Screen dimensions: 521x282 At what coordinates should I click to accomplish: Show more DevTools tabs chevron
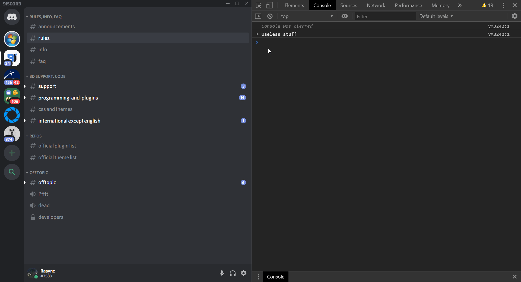(x=460, y=5)
